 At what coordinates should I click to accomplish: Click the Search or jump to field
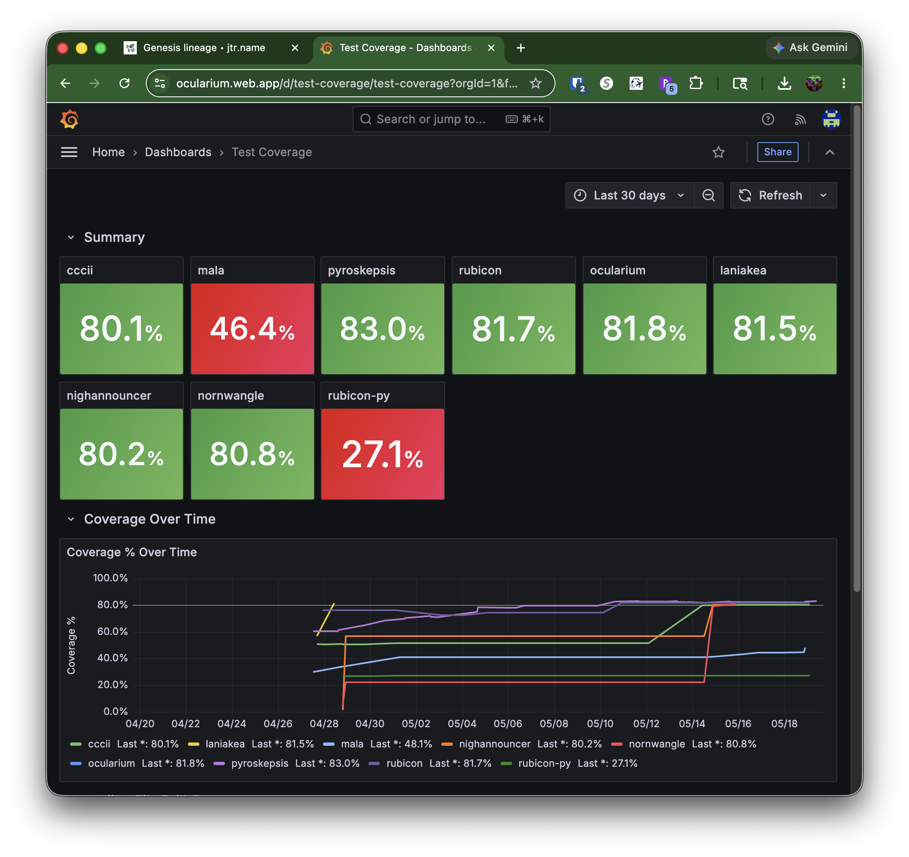tap(451, 119)
